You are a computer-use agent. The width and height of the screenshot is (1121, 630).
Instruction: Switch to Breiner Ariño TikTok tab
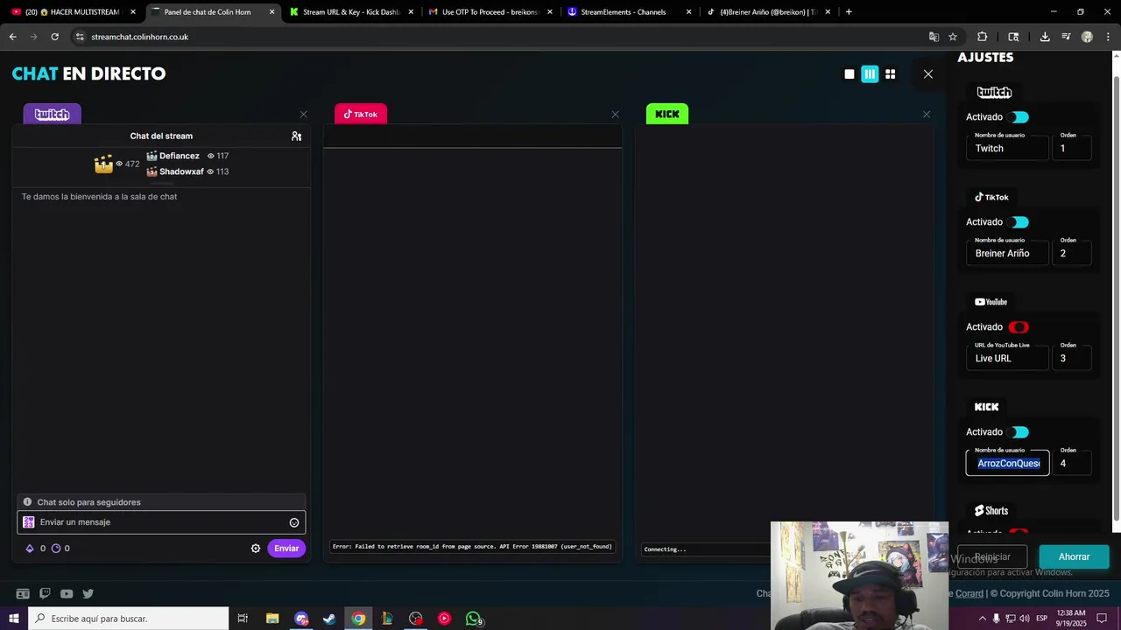(x=767, y=12)
